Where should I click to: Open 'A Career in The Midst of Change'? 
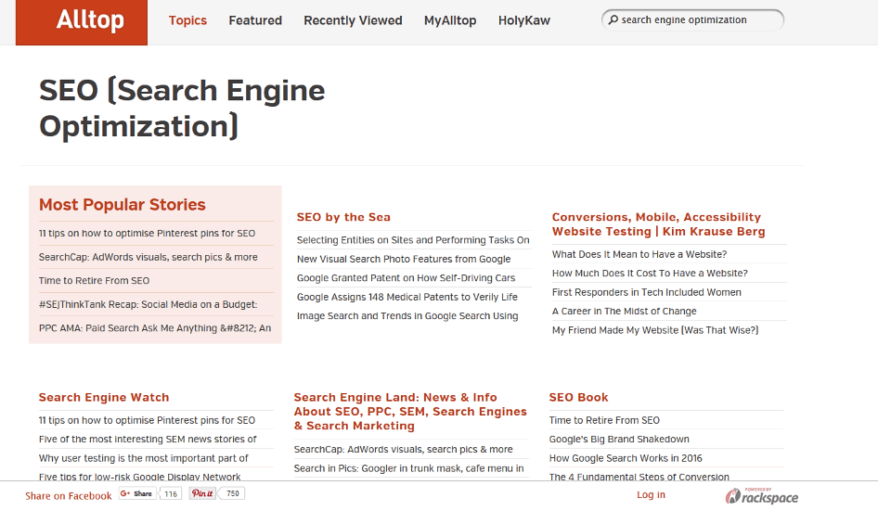625,312
